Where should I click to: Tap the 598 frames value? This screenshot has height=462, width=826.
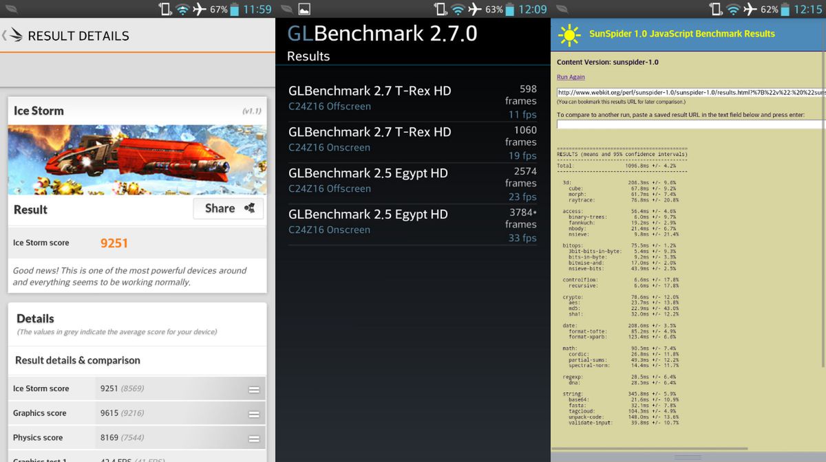coord(521,95)
